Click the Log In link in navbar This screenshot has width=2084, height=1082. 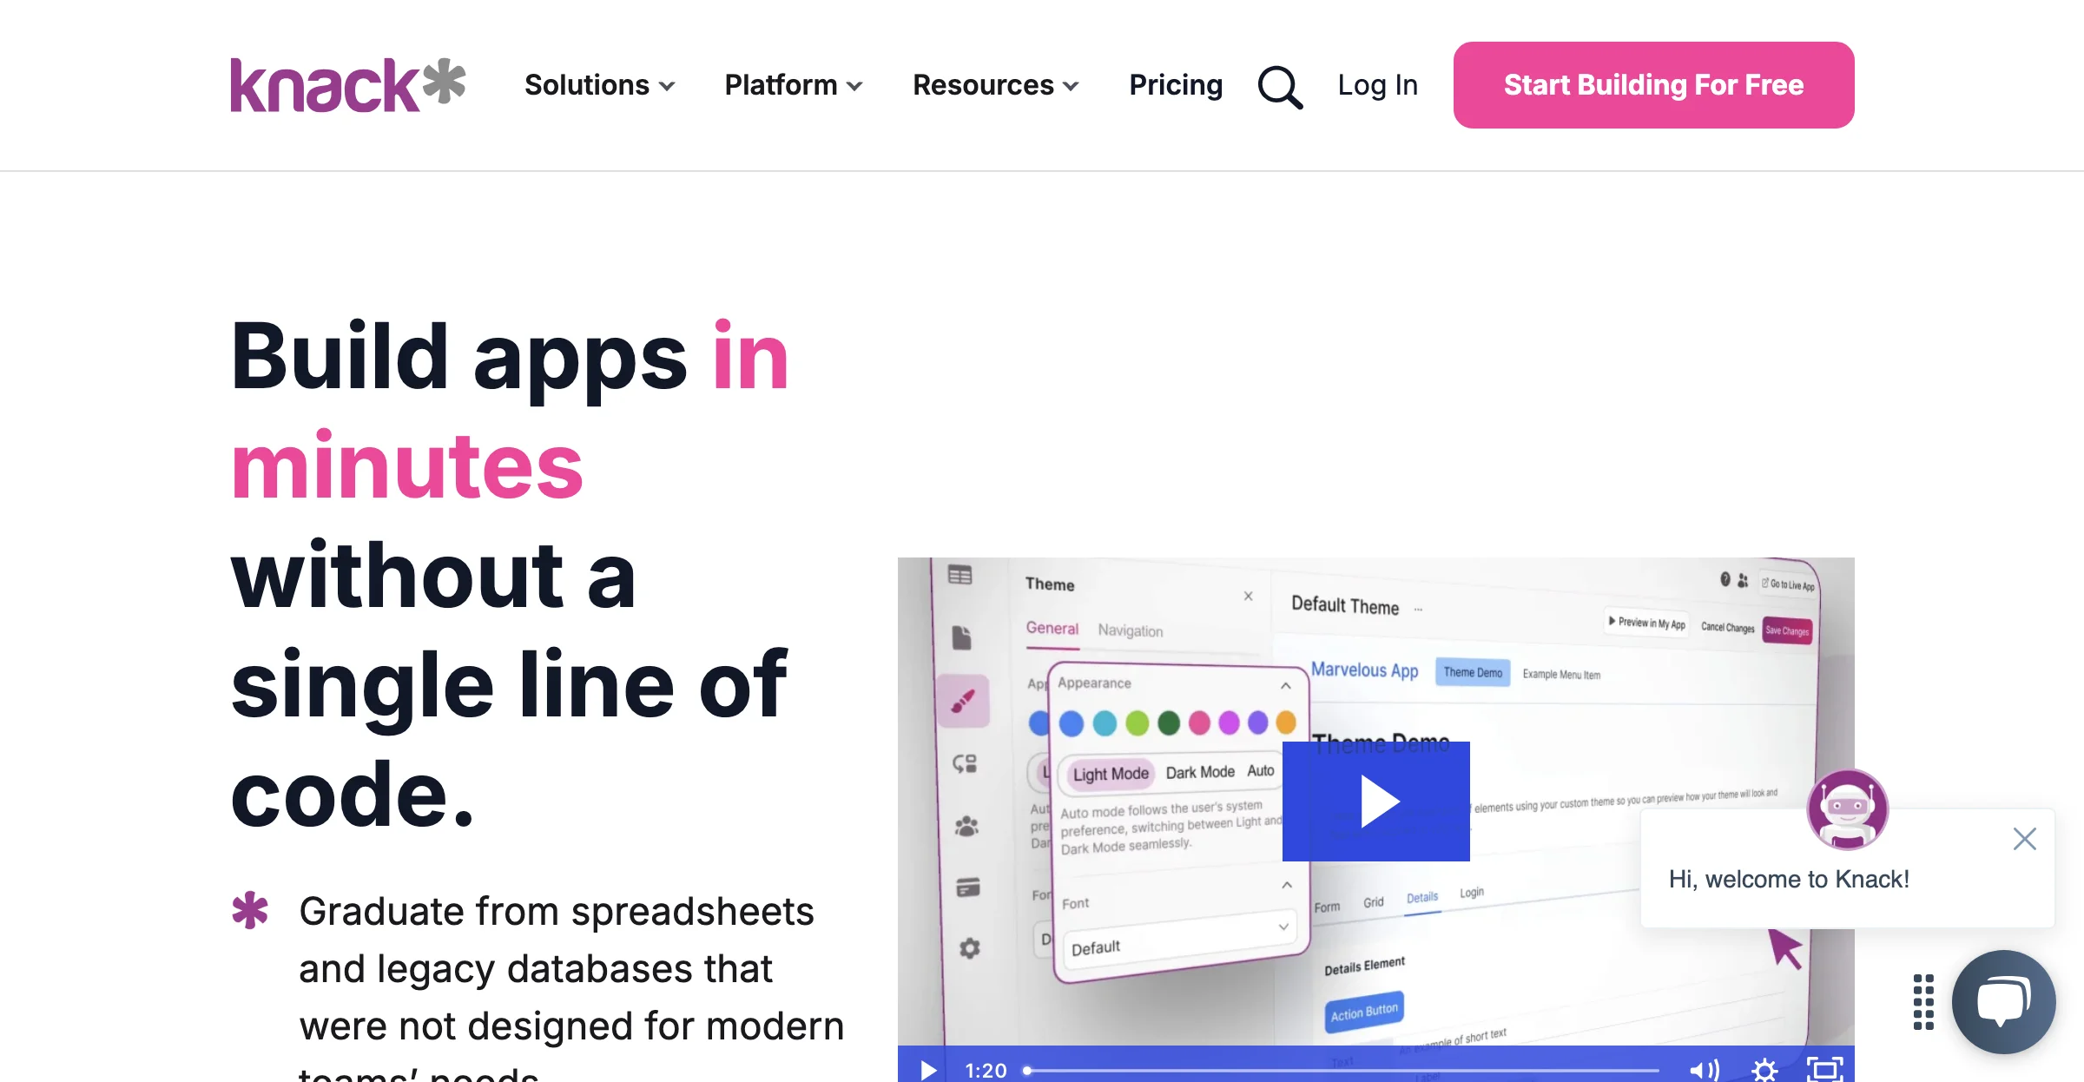pos(1377,85)
